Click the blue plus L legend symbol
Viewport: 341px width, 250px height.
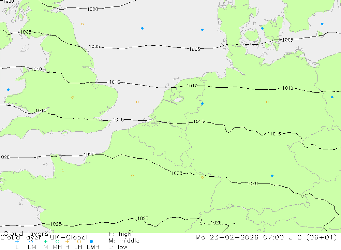pyautogui.click(x=17, y=241)
